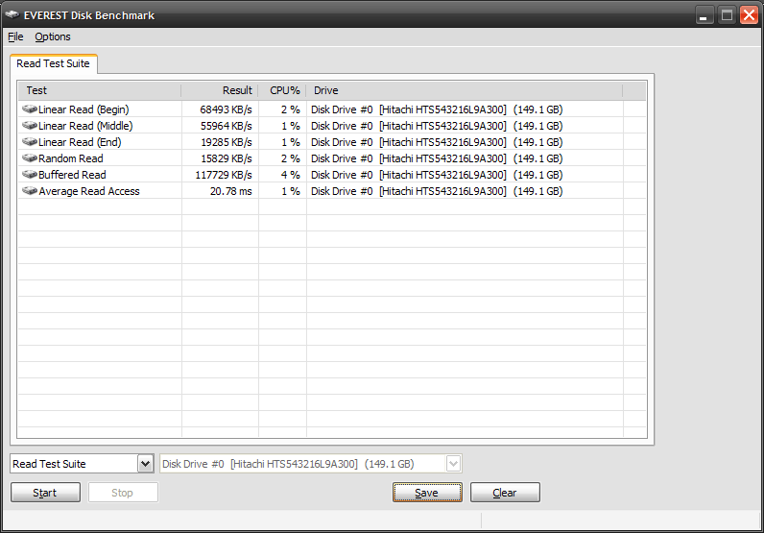Open the File menu

tap(15, 37)
